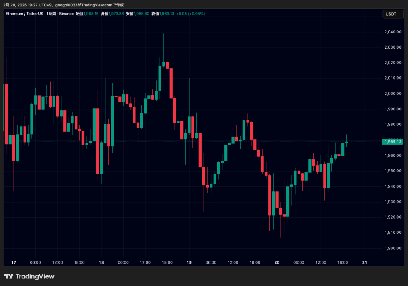Click the low value 1,965.60 in header
Image resolution: width=408 pixels, height=286 pixels.
[x=142, y=14]
